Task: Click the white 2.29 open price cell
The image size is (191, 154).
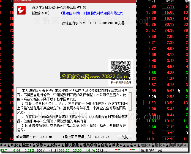Action: tap(152, 97)
